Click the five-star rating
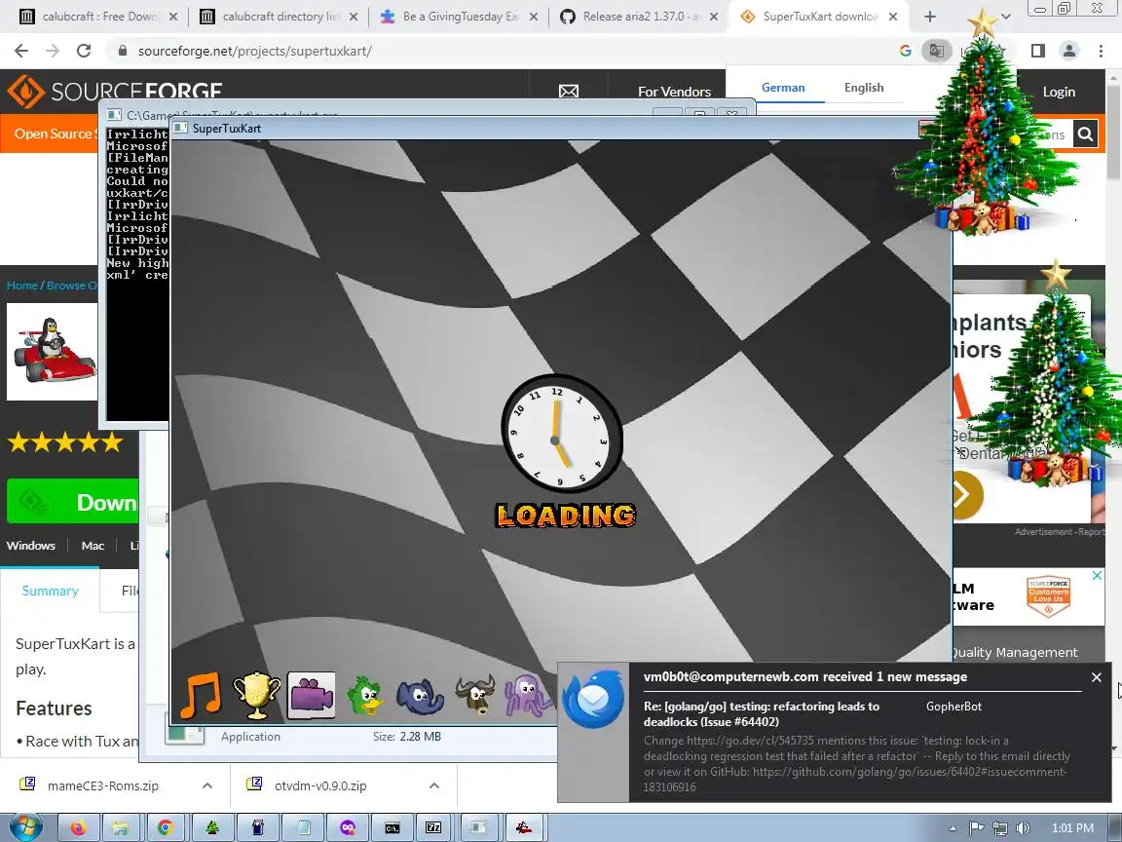The height and width of the screenshot is (842, 1122). pyautogui.click(x=65, y=442)
